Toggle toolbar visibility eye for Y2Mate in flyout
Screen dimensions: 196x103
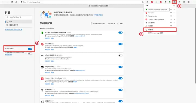[x=171, y=19]
